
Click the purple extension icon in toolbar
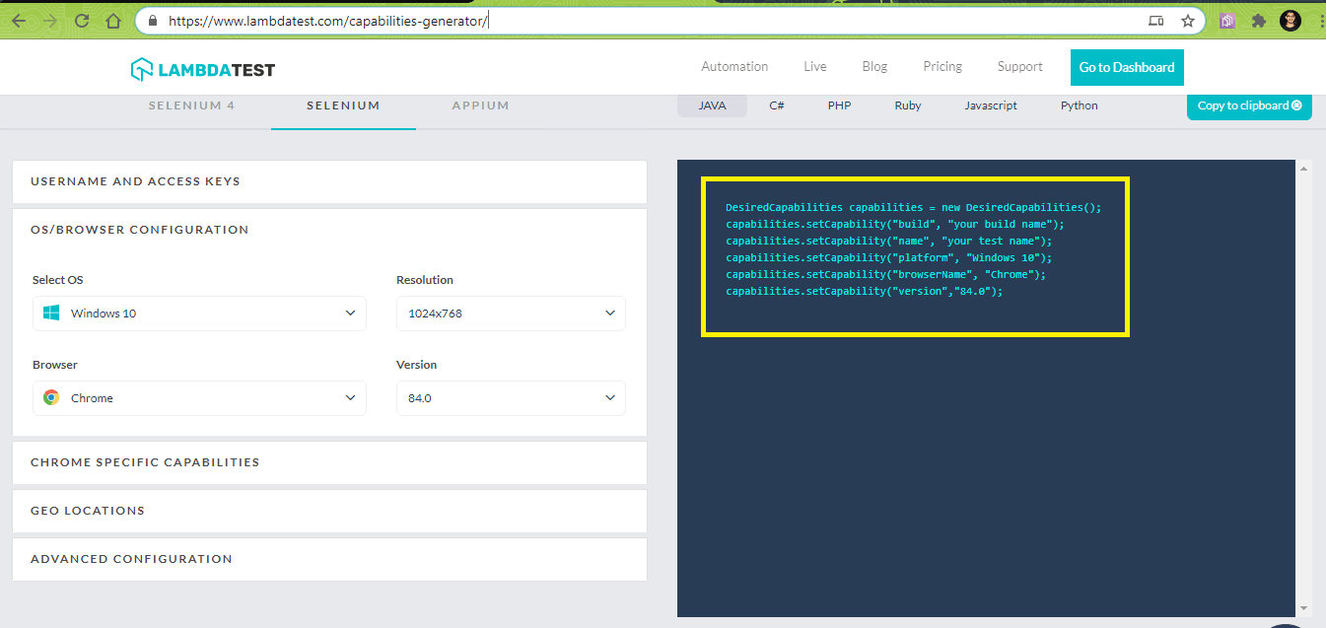(x=1226, y=20)
